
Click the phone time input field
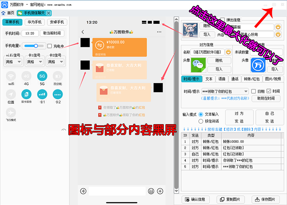pyautogui.click(x=29, y=34)
